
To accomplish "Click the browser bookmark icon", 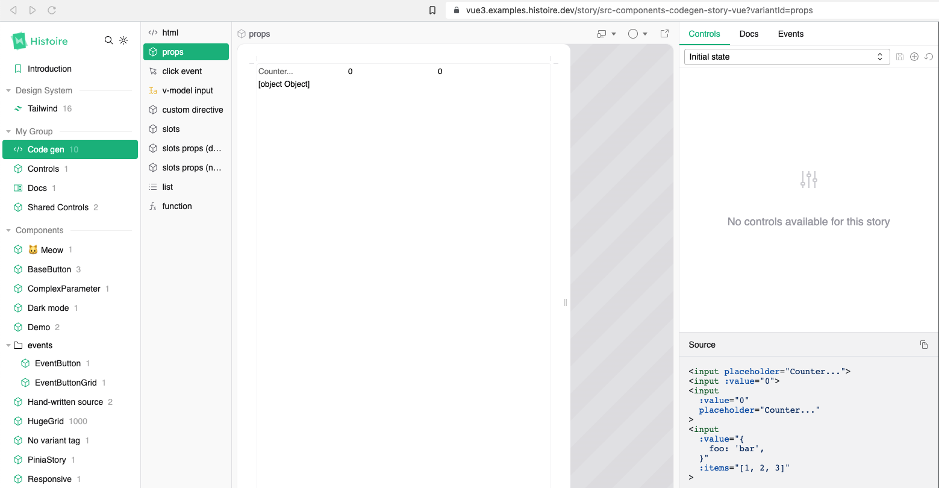I will click(x=432, y=10).
